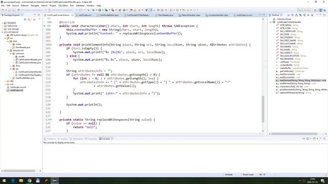Click the Package Explorer horizontal scrollbar
The height and width of the screenshot is (184, 328).
tap(19, 171)
